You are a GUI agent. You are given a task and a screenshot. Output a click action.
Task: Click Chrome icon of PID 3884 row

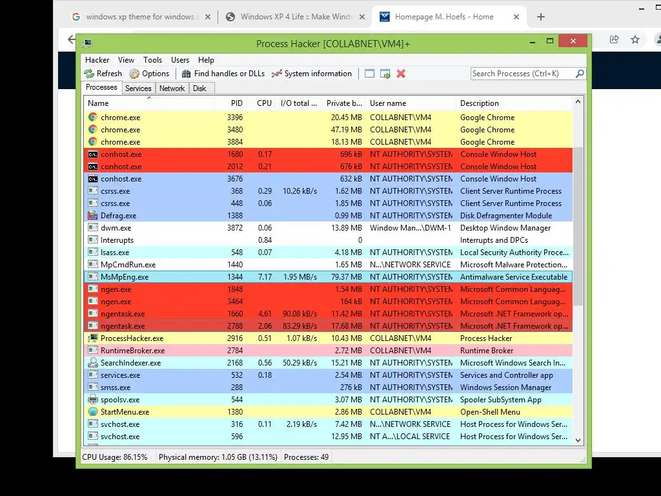[x=93, y=141]
